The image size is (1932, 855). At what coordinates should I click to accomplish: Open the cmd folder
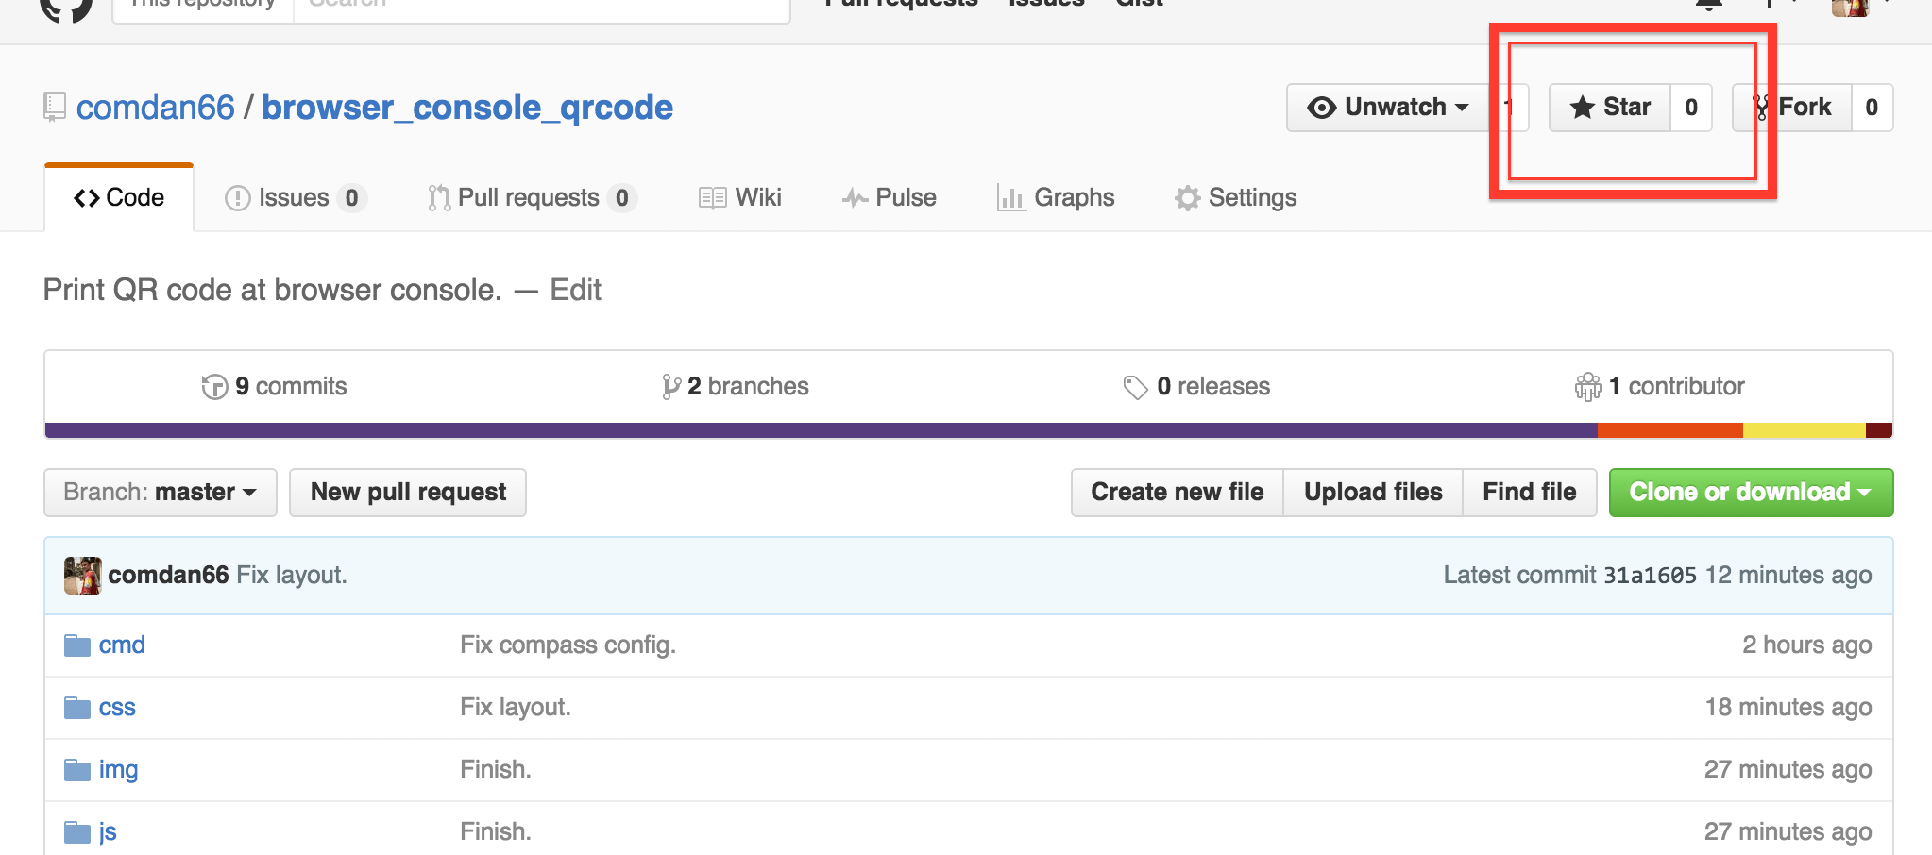122,645
